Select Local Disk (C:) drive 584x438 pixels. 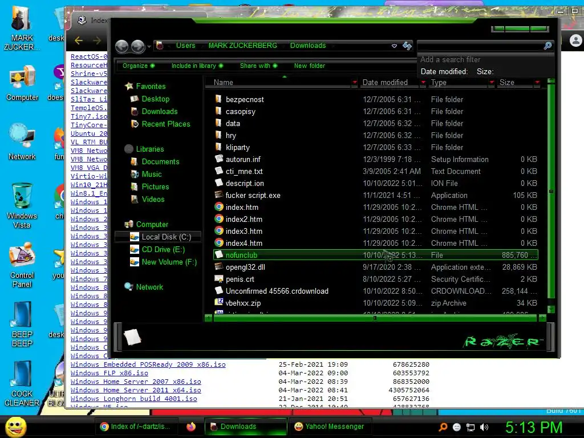click(166, 237)
